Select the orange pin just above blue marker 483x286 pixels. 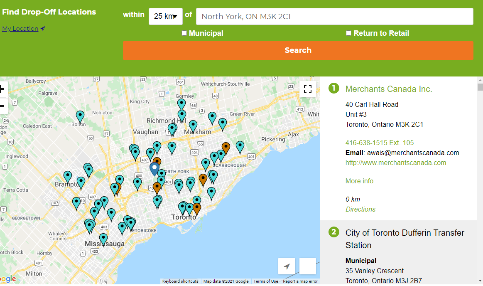[x=157, y=161]
